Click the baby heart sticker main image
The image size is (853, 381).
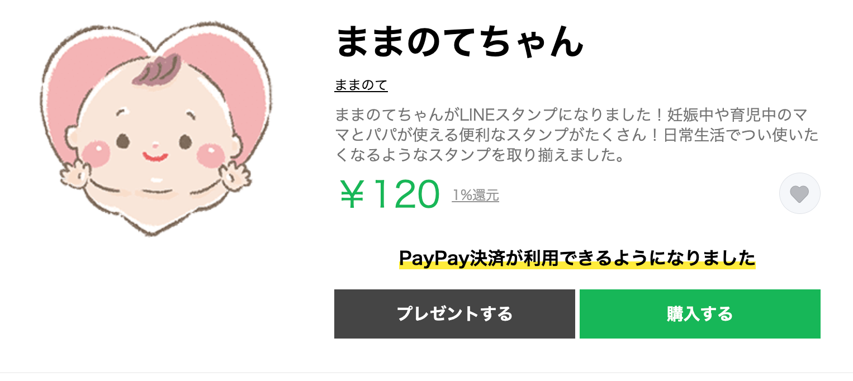pos(155,128)
